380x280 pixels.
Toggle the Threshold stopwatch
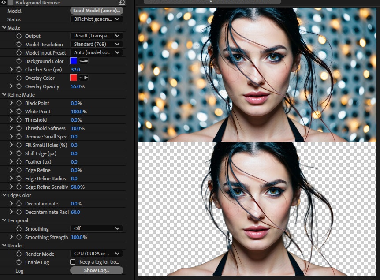click(19, 120)
